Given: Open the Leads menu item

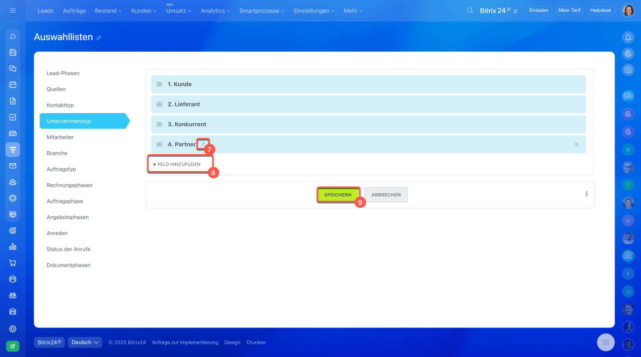Looking at the screenshot, I should (x=46, y=11).
